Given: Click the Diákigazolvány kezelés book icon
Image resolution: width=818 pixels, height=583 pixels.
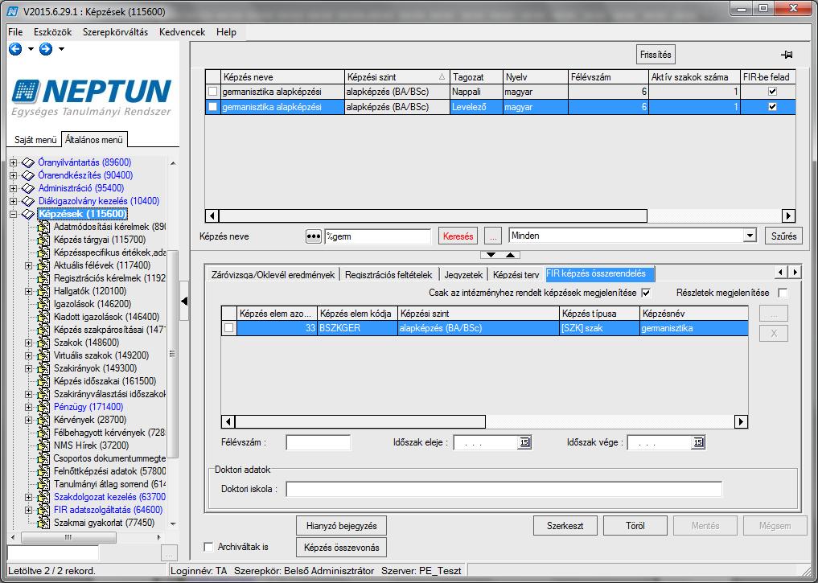Looking at the screenshot, I should (28, 201).
